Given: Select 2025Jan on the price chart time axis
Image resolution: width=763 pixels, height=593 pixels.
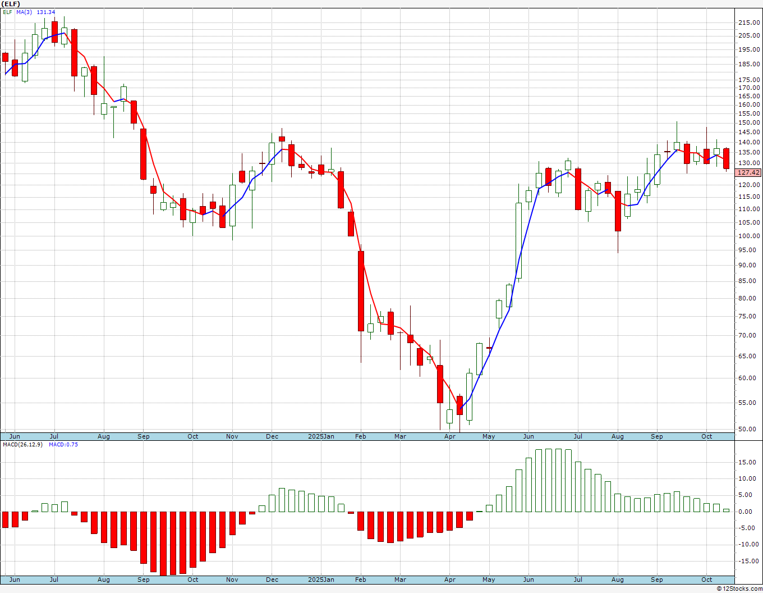Looking at the screenshot, I should [x=321, y=436].
